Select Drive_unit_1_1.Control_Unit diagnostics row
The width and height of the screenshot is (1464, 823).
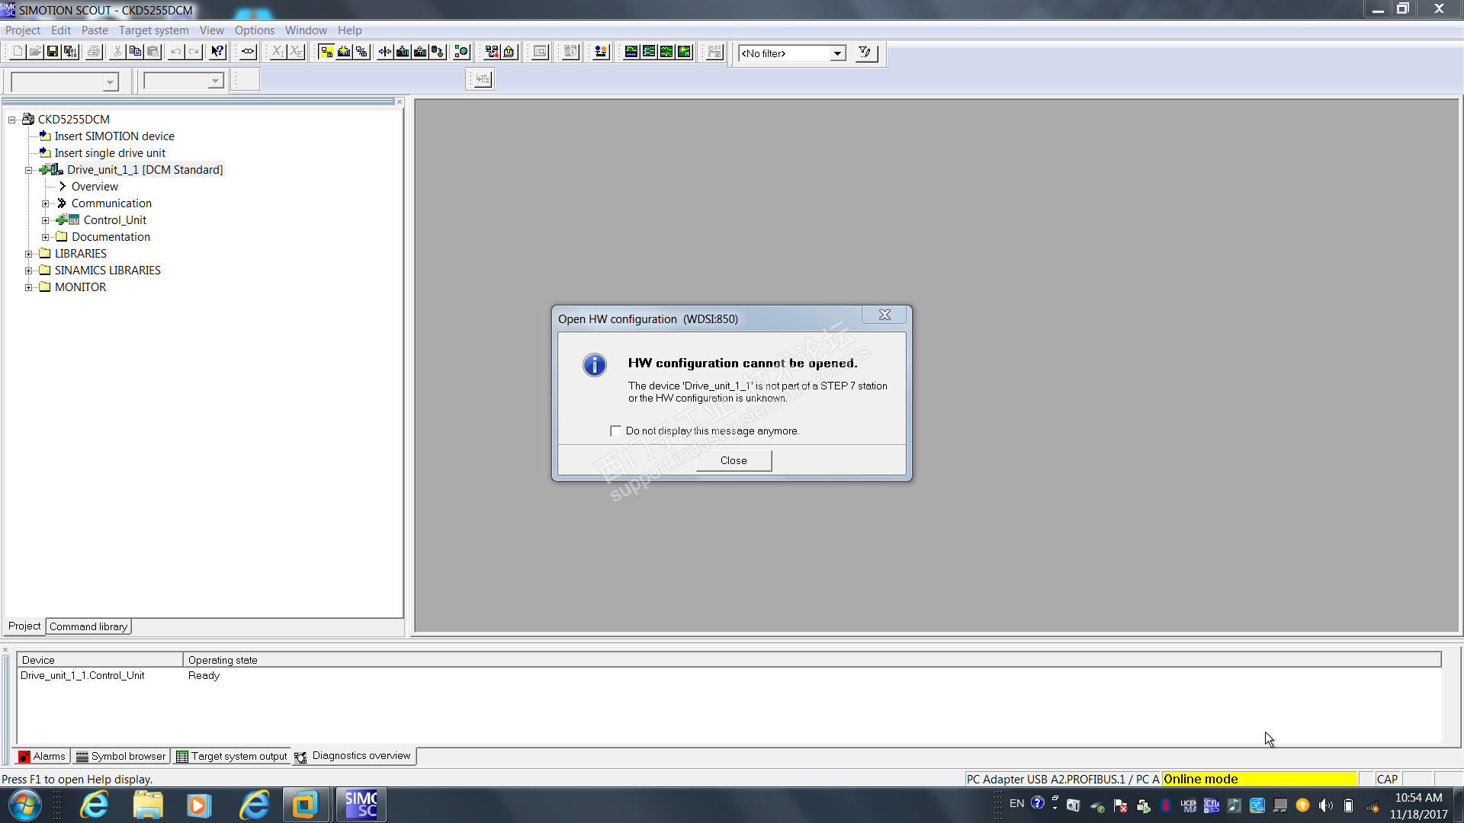click(x=82, y=675)
